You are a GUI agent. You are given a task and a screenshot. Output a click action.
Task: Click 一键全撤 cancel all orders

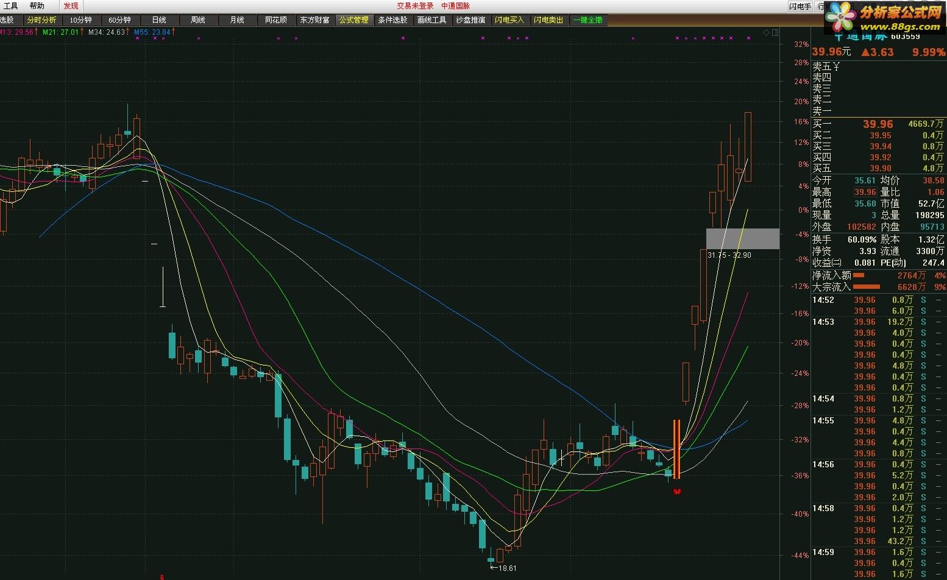(587, 20)
